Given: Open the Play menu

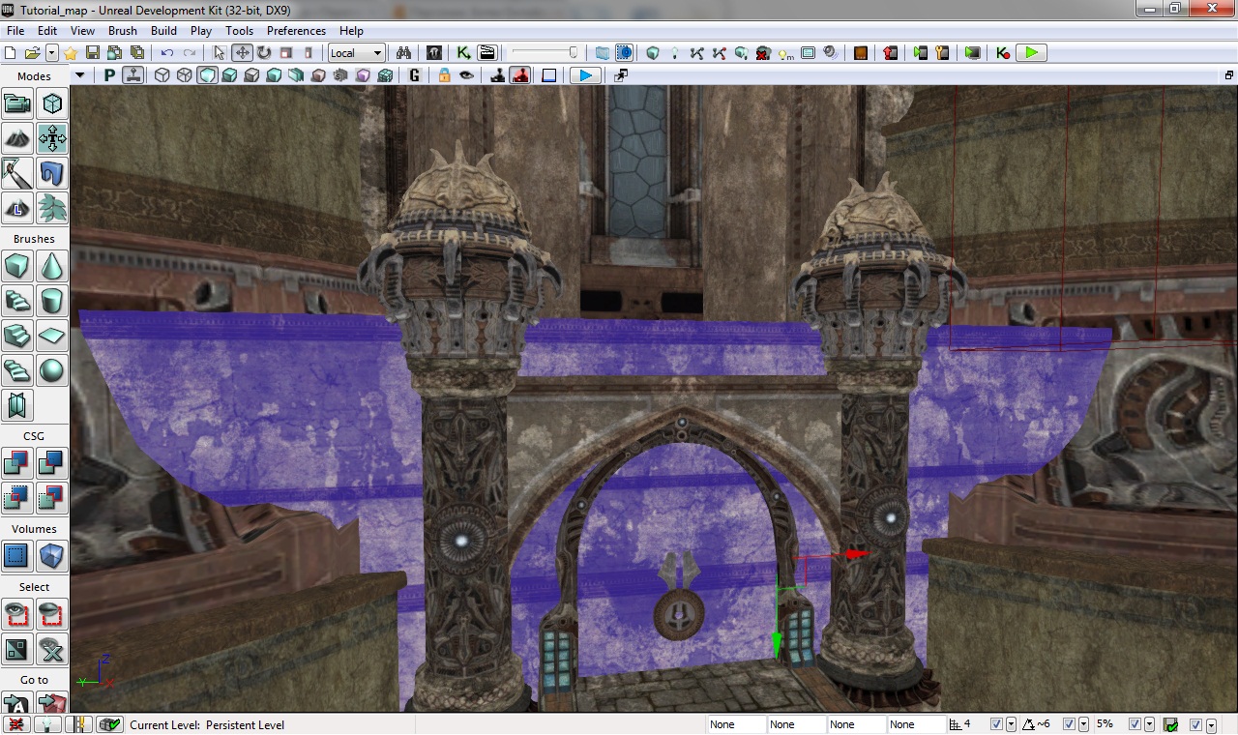Looking at the screenshot, I should tap(201, 31).
